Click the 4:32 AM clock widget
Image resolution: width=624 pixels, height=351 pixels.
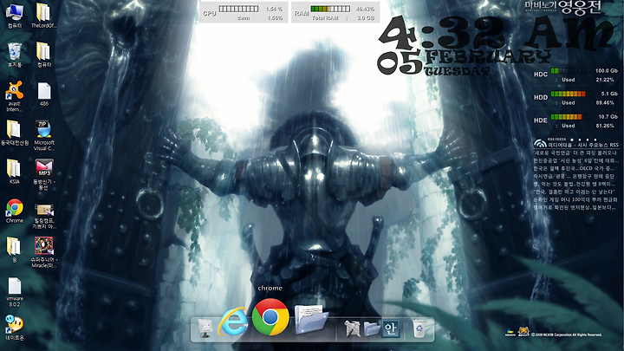pos(496,33)
